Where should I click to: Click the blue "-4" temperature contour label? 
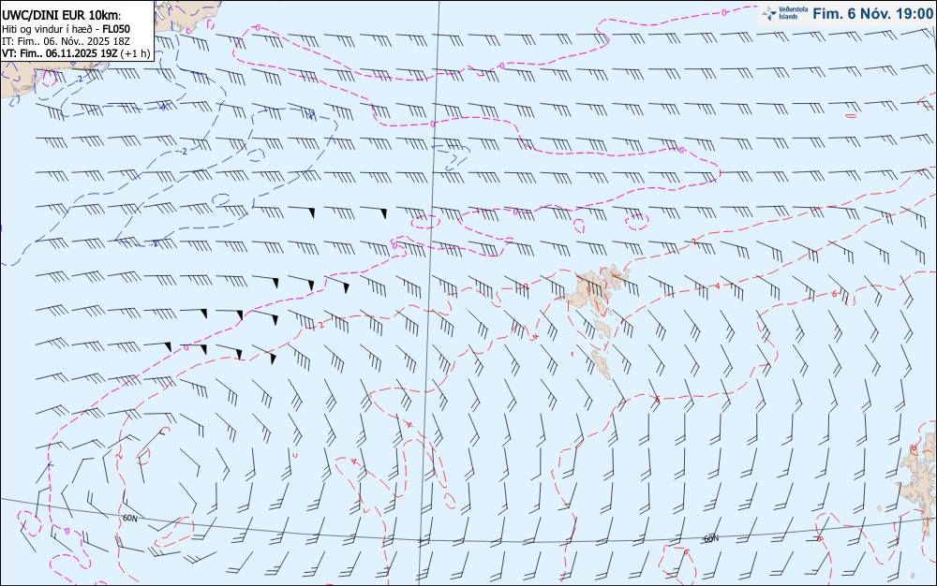pos(162,107)
